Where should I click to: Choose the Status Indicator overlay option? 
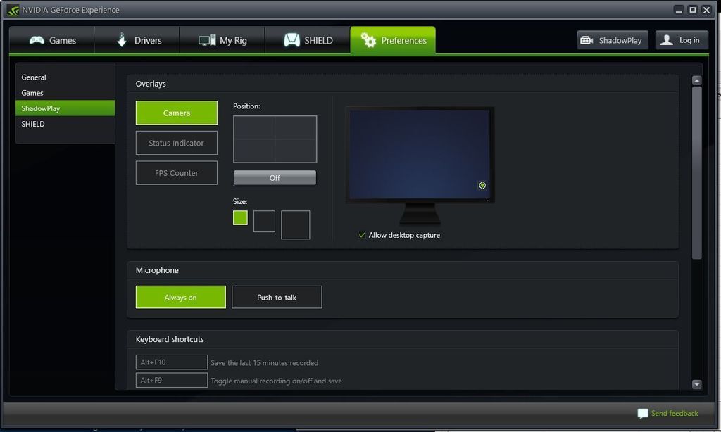point(177,143)
